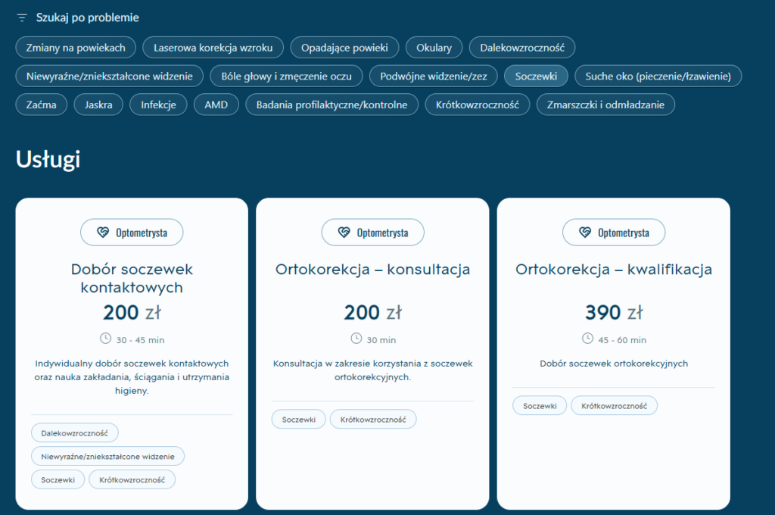Toggle the Zaćma filter chip
Image resolution: width=775 pixels, height=515 pixels.
tap(42, 105)
